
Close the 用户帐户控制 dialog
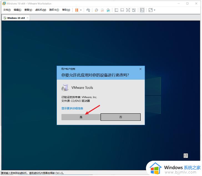pos(140,69)
